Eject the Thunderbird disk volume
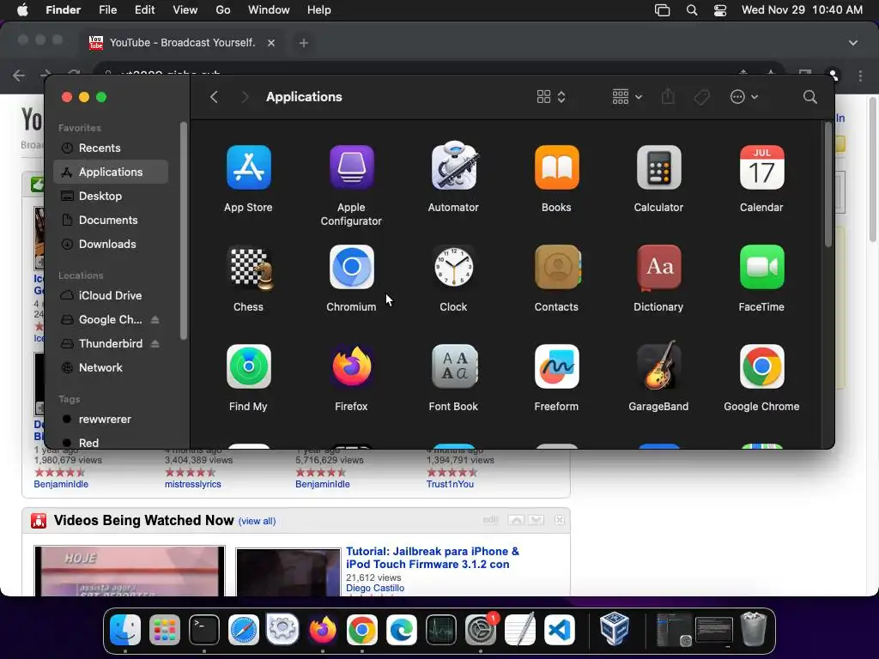The height and width of the screenshot is (659, 879). click(x=155, y=343)
